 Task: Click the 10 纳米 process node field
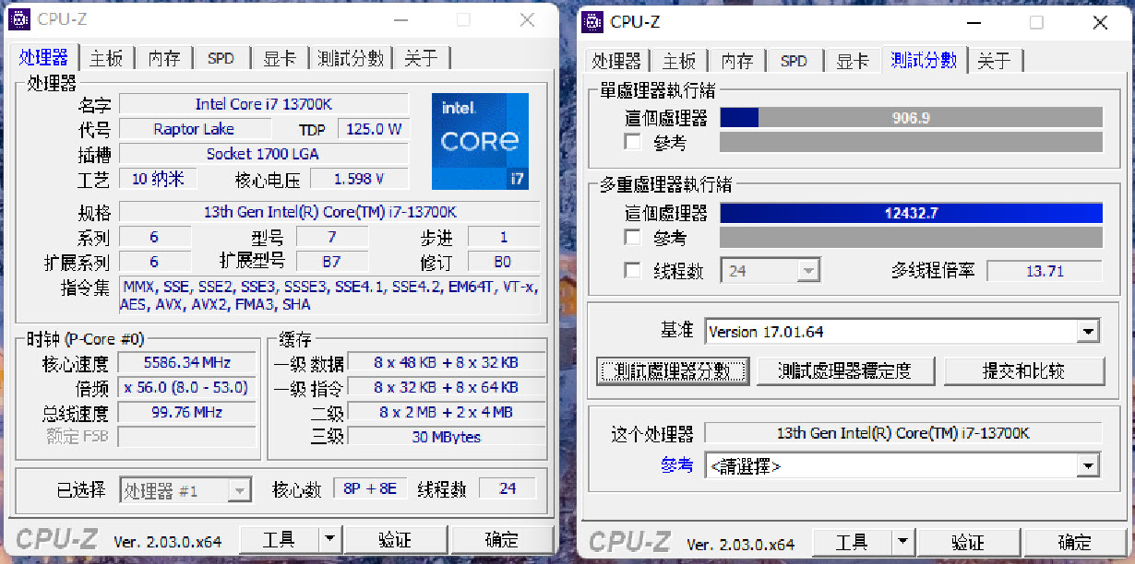pos(157,179)
